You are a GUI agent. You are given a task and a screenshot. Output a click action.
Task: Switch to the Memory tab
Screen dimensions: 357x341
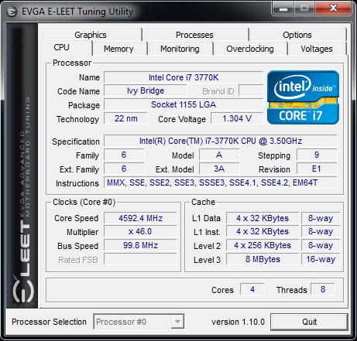pos(119,49)
